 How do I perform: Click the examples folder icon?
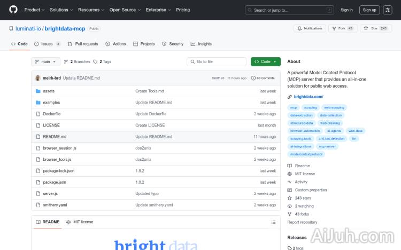pos(38,103)
